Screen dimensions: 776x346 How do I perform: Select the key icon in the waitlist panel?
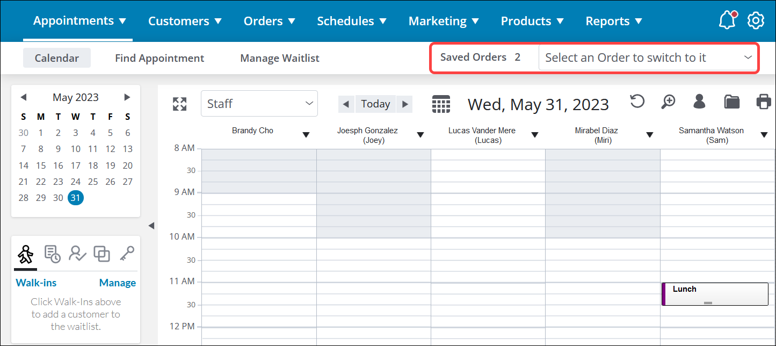pyautogui.click(x=126, y=254)
